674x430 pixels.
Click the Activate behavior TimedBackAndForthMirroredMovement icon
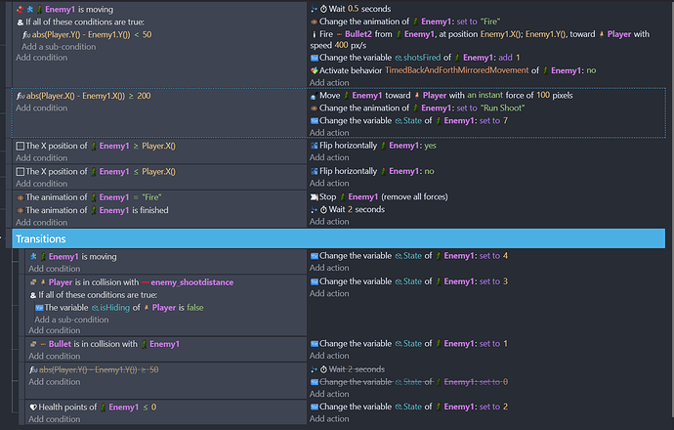[x=314, y=71]
